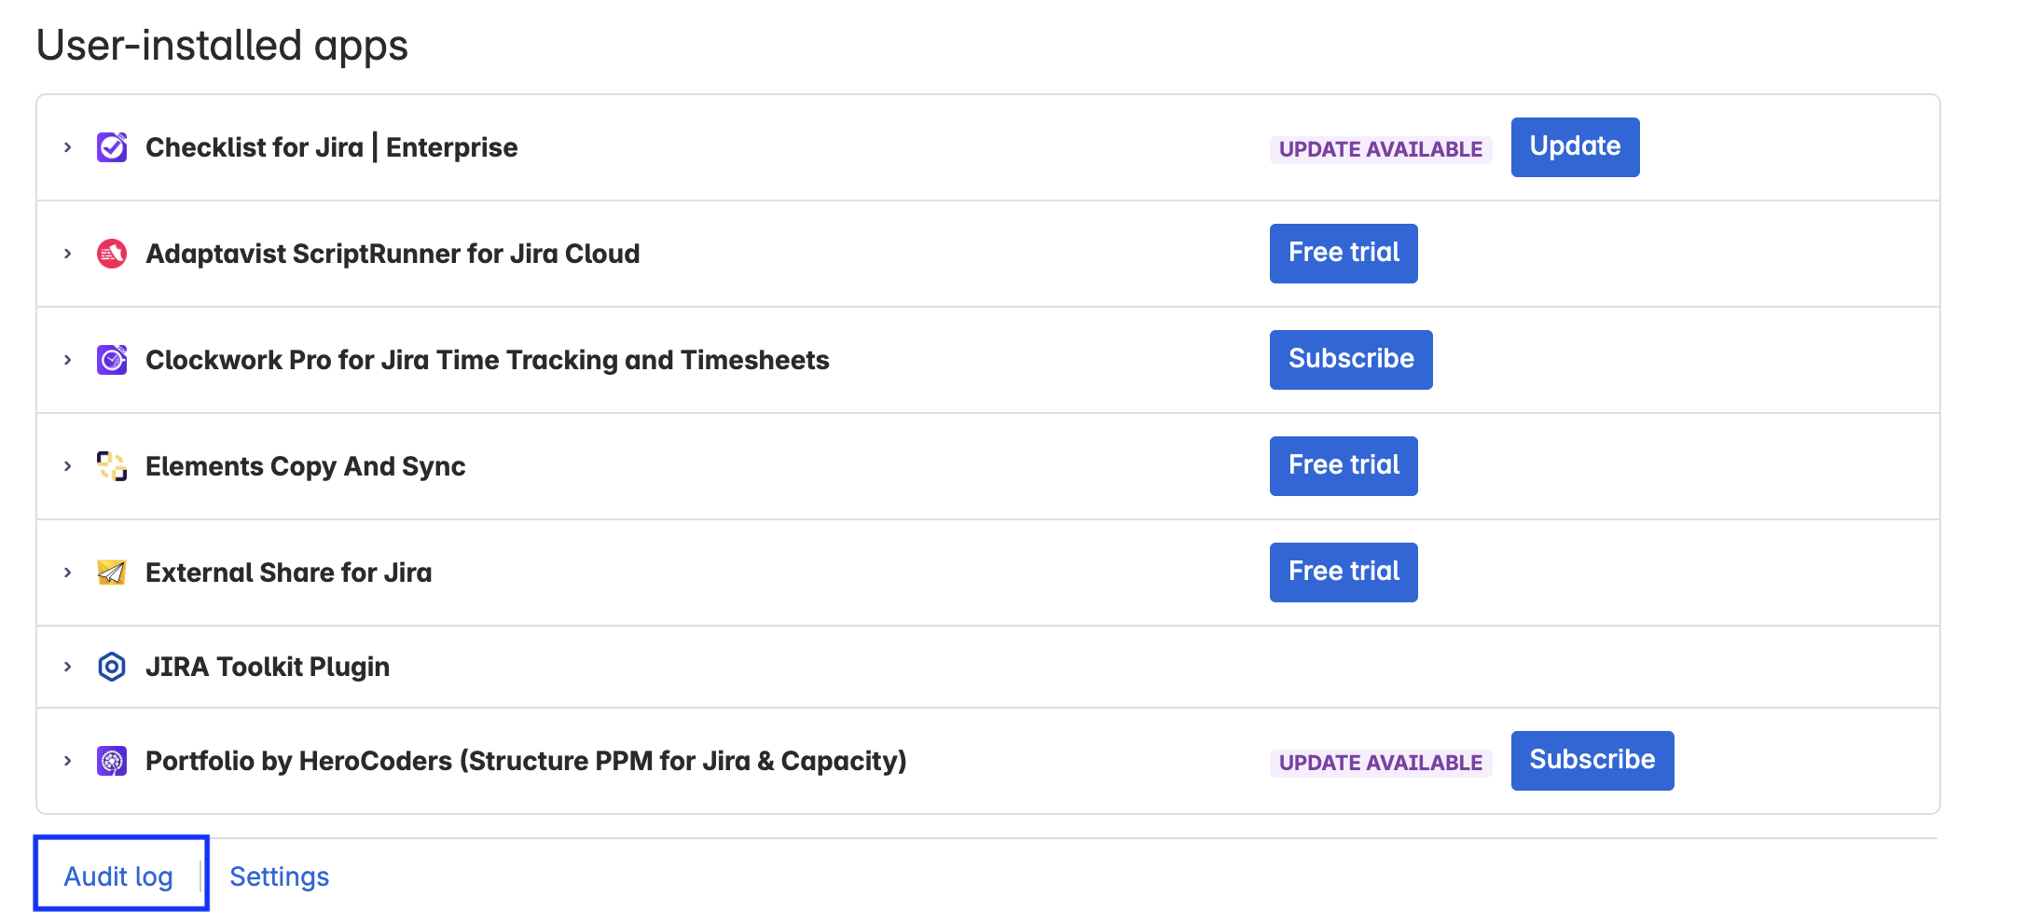Click the Clockwork Pro clock icon
Image resolution: width=2026 pixels, height=924 pixels.
[x=112, y=360]
